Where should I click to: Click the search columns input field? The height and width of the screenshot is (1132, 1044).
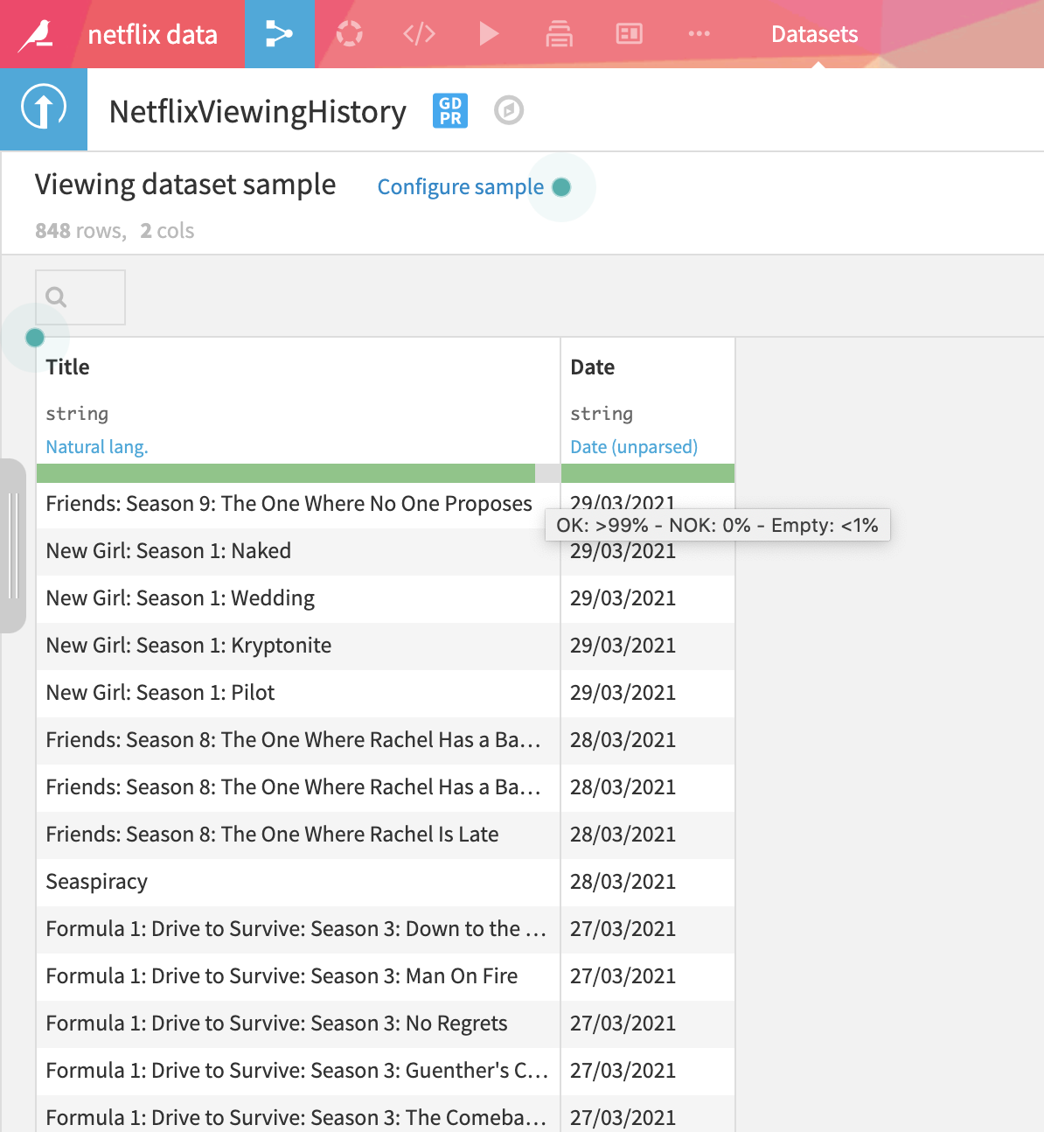click(x=80, y=297)
